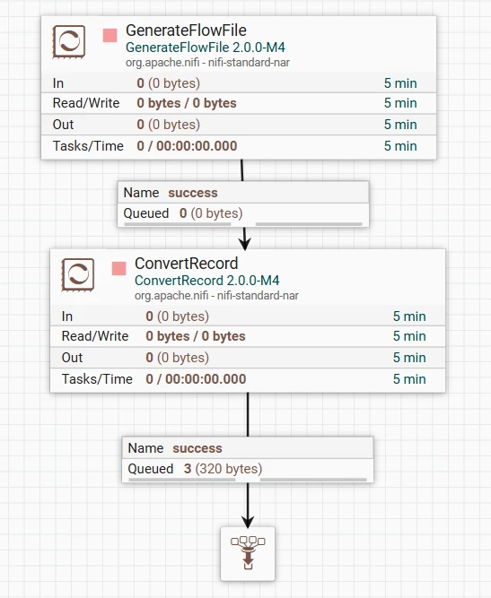Click the GenerateFlowFile 2.0.0-M4 version text
This screenshot has height=598, width=491.
point(206,48)
